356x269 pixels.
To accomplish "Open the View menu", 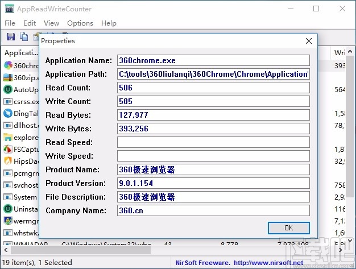I will click(51, 23).
